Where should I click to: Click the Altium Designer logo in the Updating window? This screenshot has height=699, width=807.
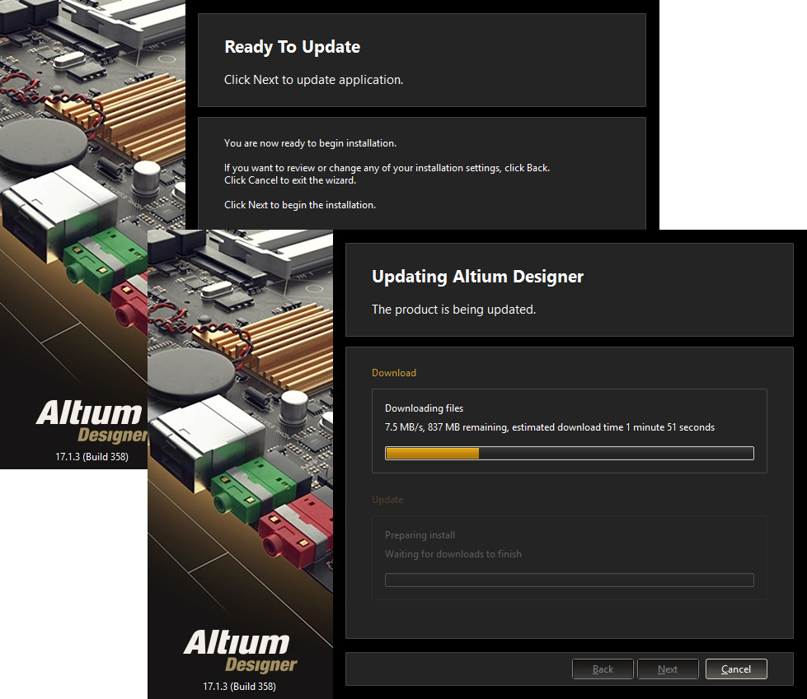239,650
